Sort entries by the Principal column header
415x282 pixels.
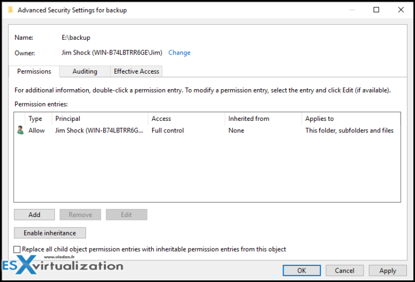(100, 119)
